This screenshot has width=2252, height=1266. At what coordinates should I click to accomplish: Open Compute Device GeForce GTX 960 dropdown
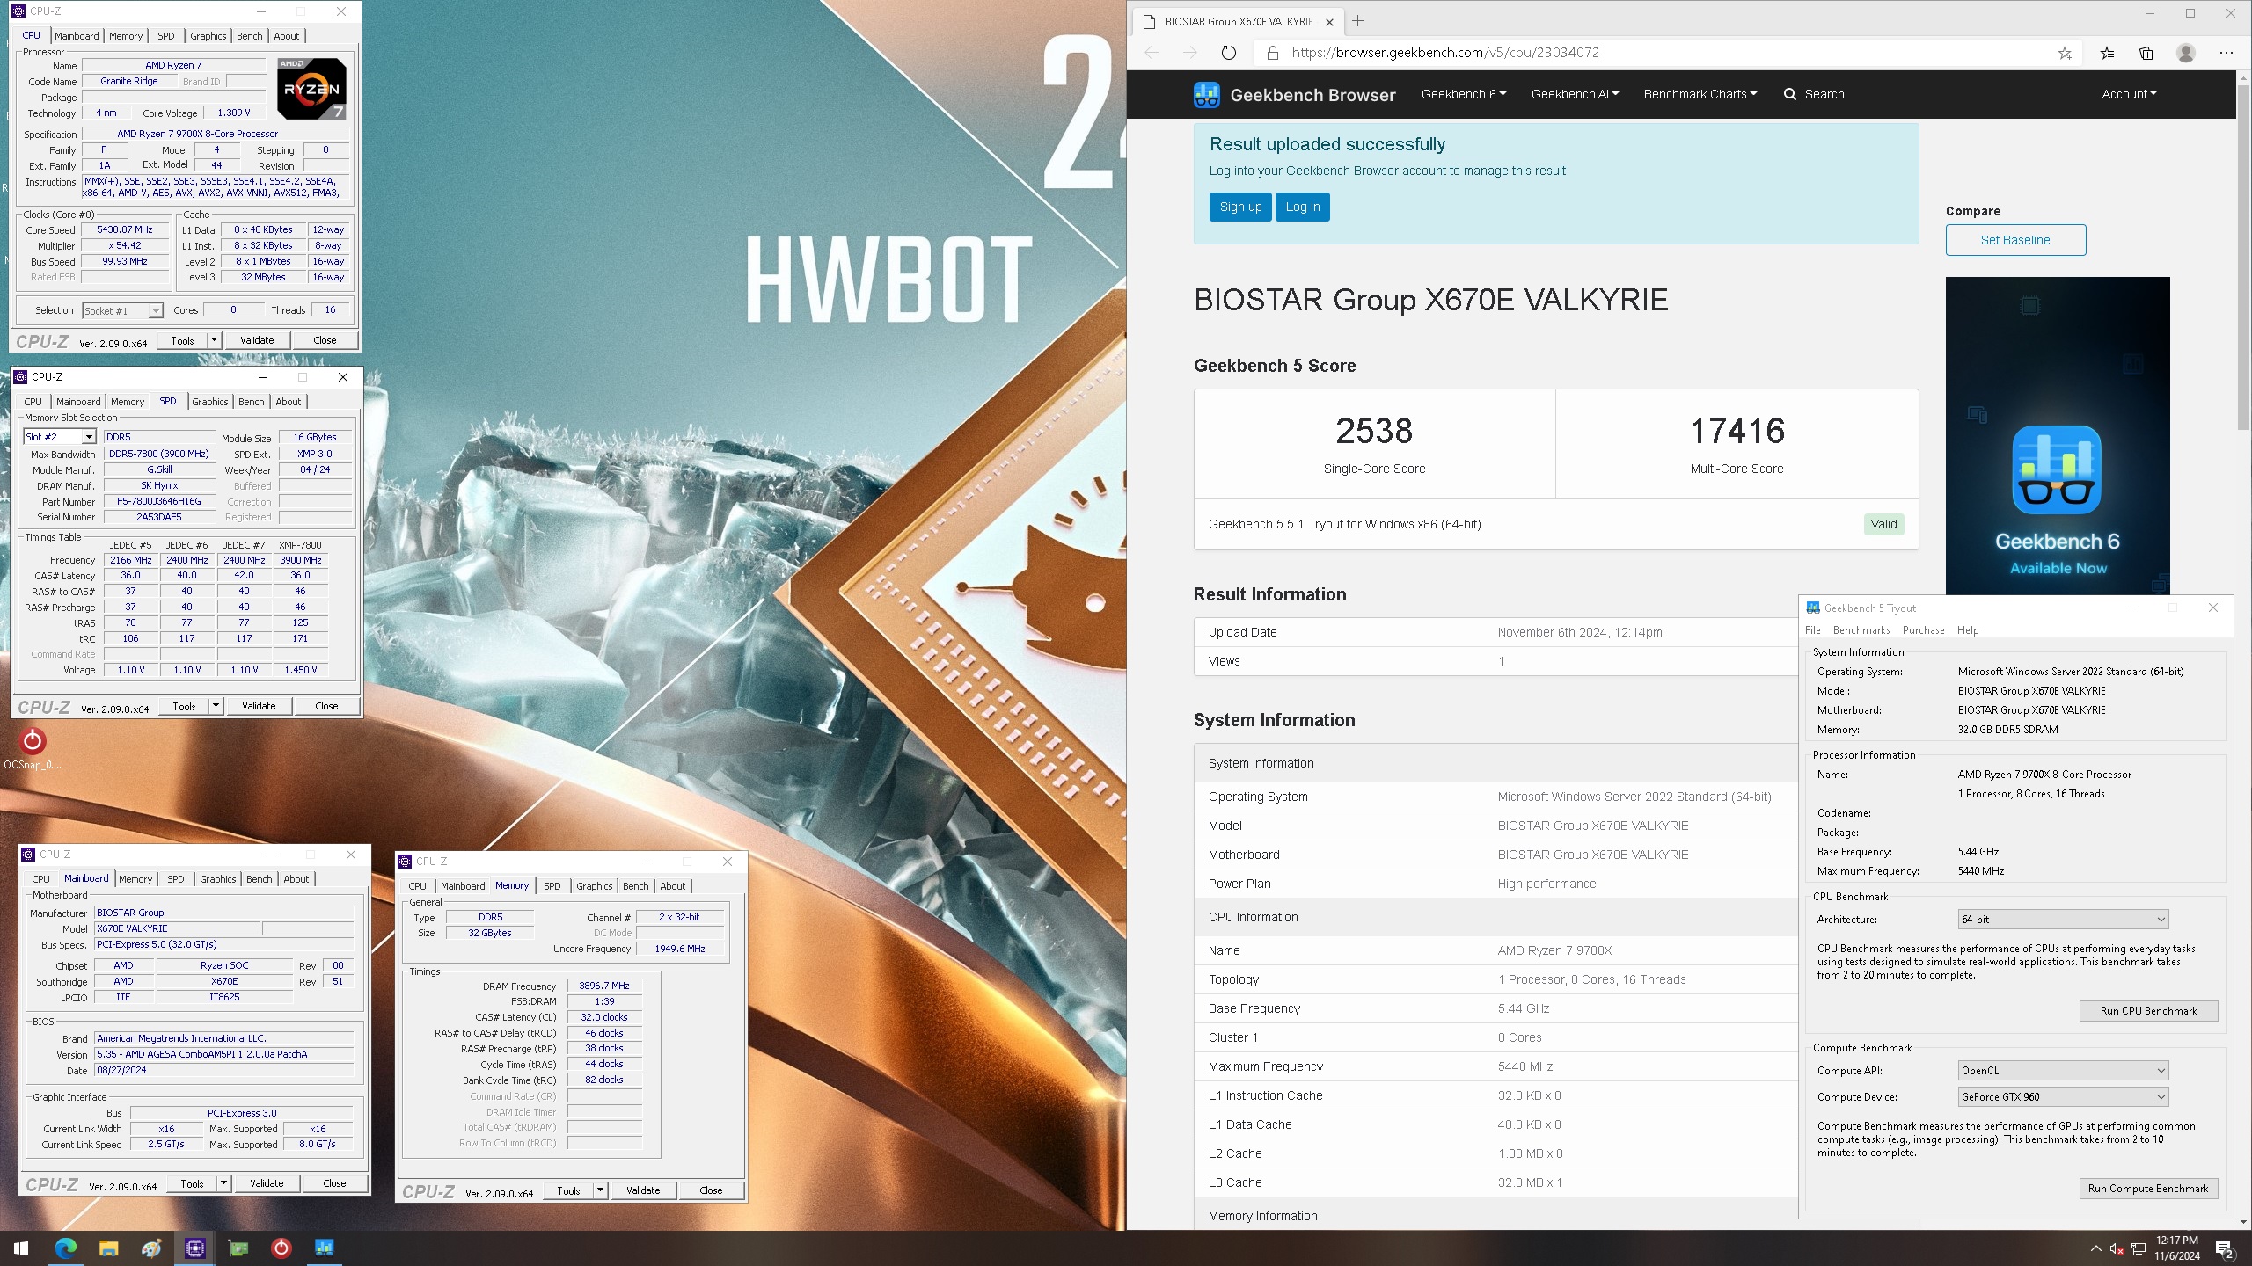(2063, 1097)
